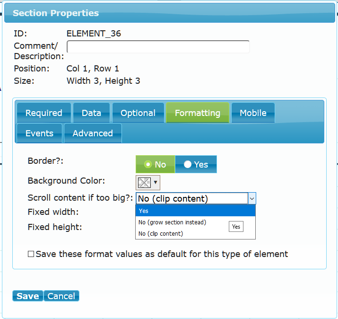Choose No (grow section instead) option
The image size is (338, 319).
172,222
